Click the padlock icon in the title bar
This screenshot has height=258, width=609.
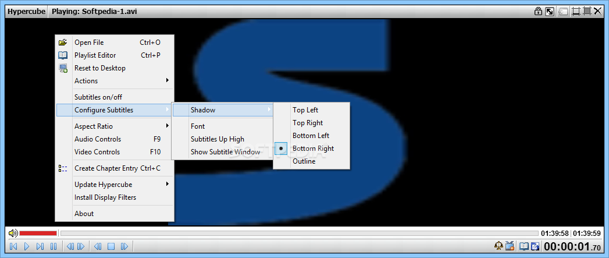[538, 11]
